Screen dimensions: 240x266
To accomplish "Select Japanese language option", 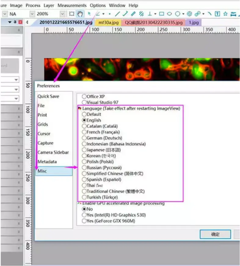I will pos(84,150).
